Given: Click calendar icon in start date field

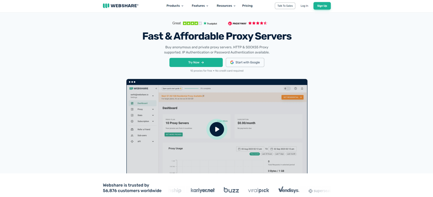Looking at the screenshot, I should pos(239,149).
